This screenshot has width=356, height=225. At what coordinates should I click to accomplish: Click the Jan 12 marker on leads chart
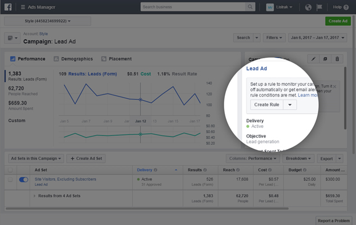(x=140, y=100)
